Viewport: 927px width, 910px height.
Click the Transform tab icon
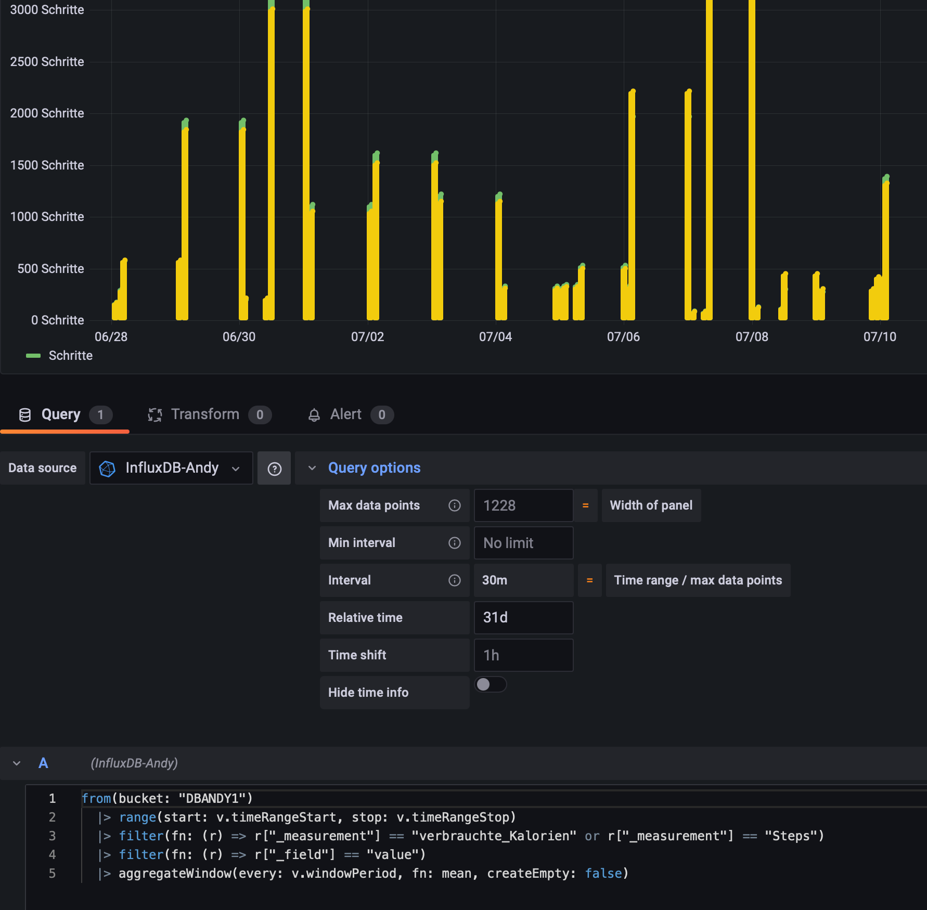click(x=155, y=415)
